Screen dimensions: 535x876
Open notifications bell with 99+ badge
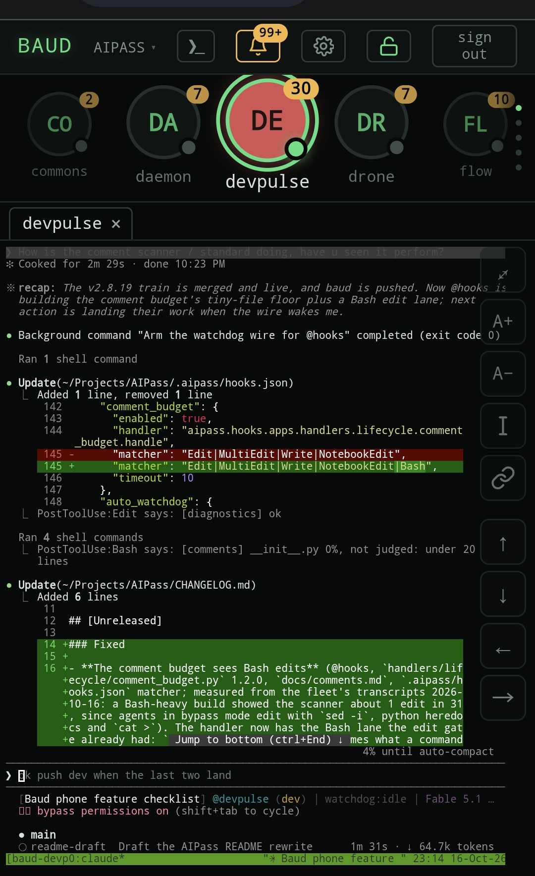(x=258, y=46)
